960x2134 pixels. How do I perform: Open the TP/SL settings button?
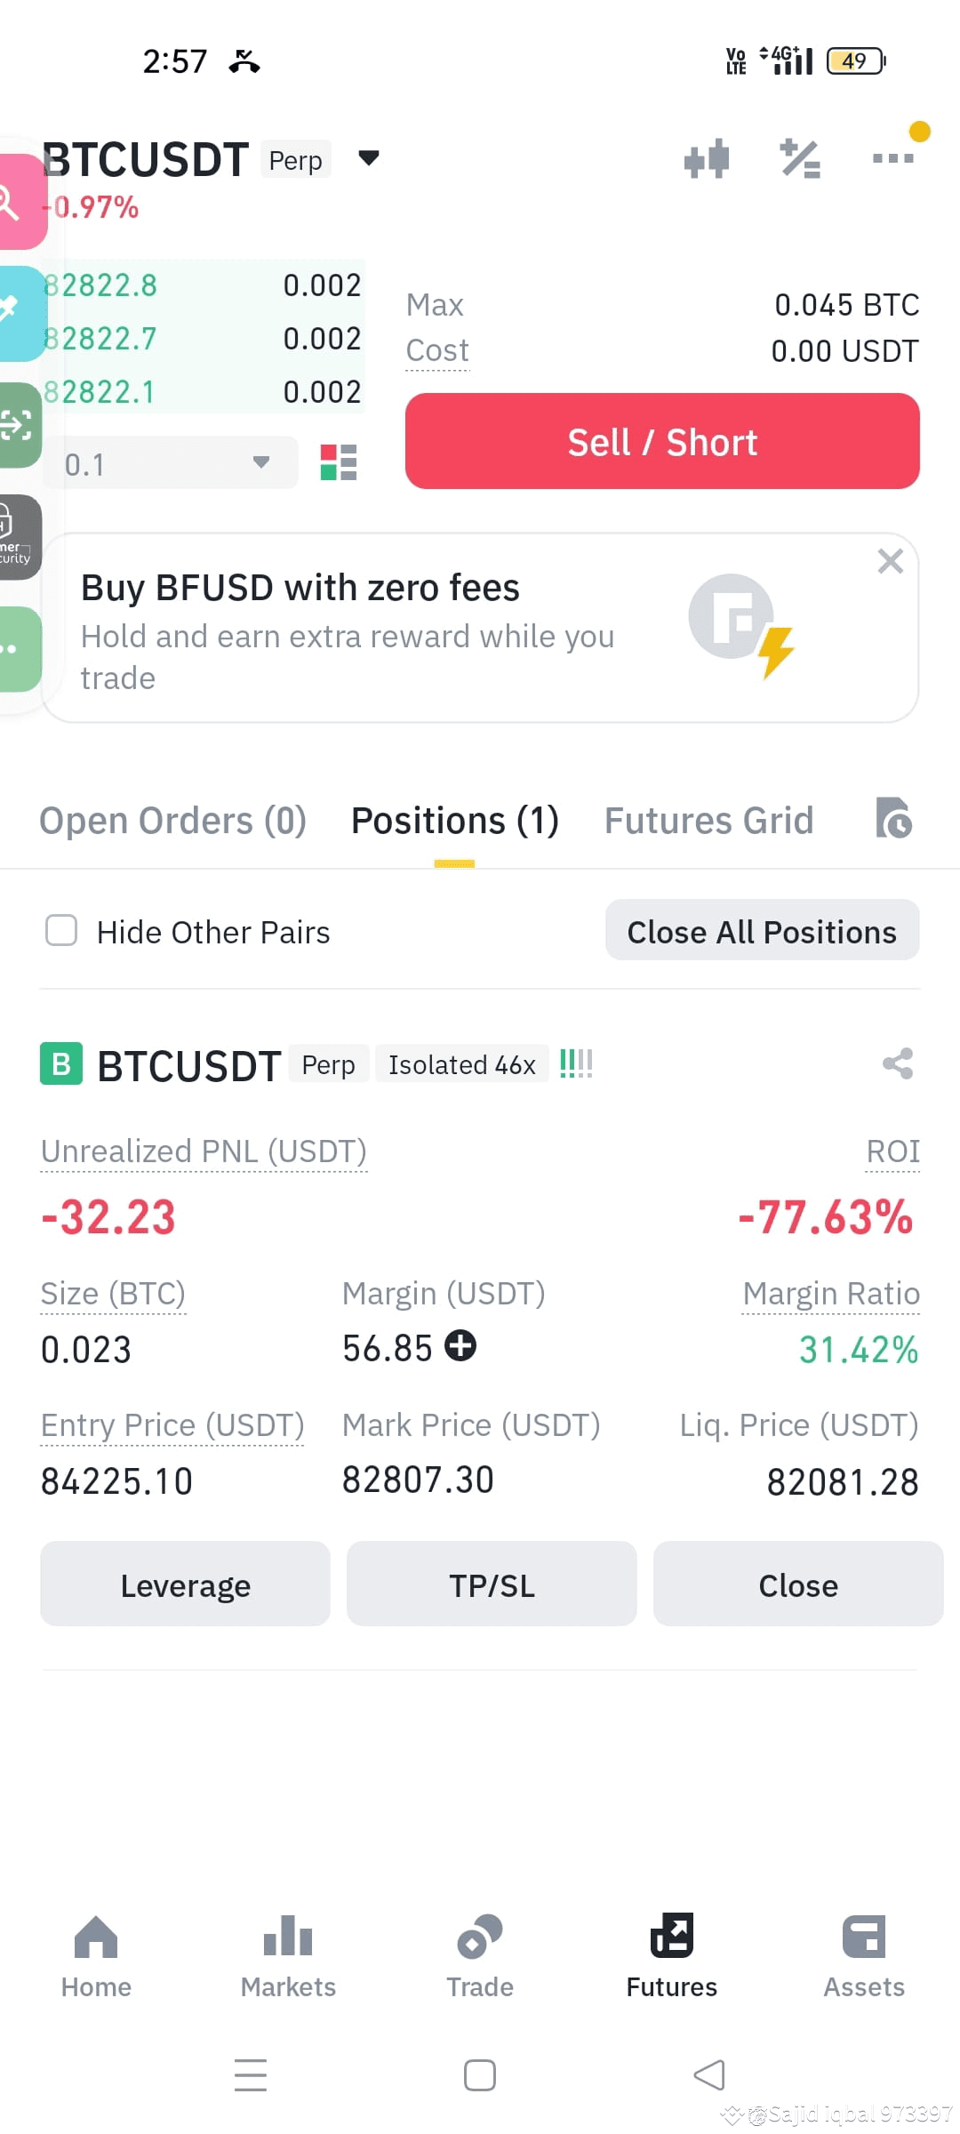[492, 1584]
